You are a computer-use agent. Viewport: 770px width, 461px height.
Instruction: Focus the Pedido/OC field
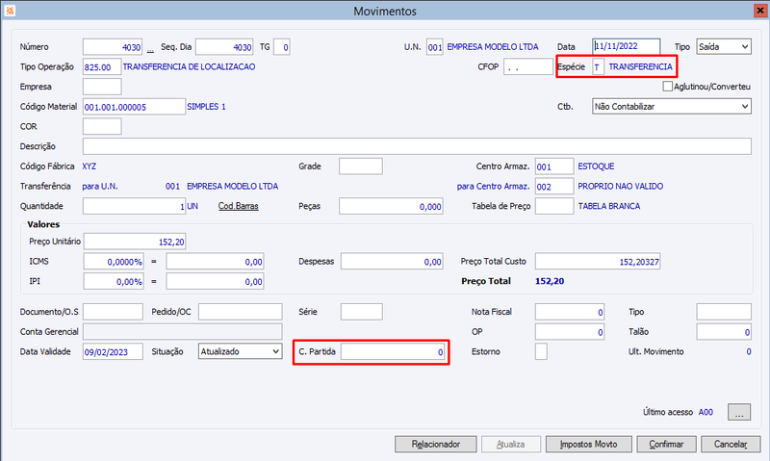pyautogui.click(x=240, y=312)
